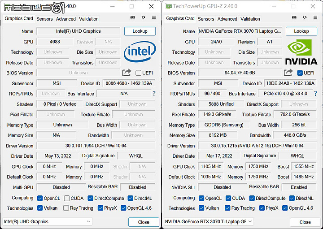Click refresh icon in Intel GPU-Z window
The image size is (323, 229).
point(144,17)
